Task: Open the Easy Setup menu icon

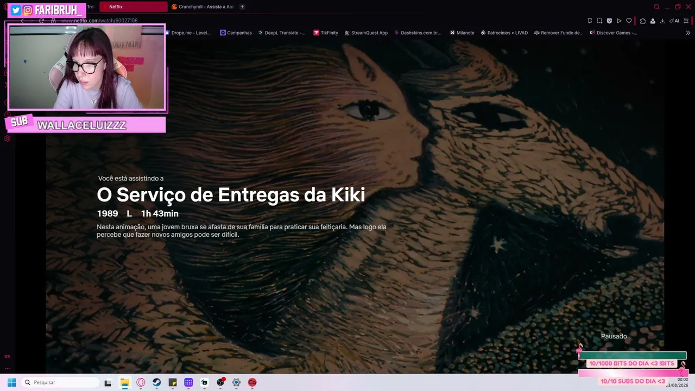Action: click(686, 21)
